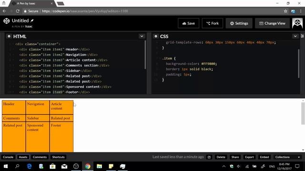The height and width of the screenshot is (171, 305).
Task: Click the Header grid cell in preview
Action: tap(14, 107)
